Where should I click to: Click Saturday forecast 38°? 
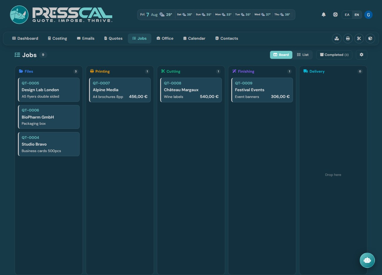[185, 14]
